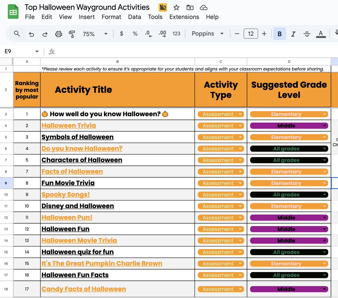This screenshot has width=338, height=298.
Task: Open the Data menu
Action: tap(135, 17)
